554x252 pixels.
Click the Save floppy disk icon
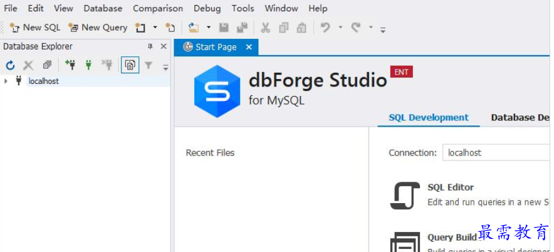(x=224, y=28)
